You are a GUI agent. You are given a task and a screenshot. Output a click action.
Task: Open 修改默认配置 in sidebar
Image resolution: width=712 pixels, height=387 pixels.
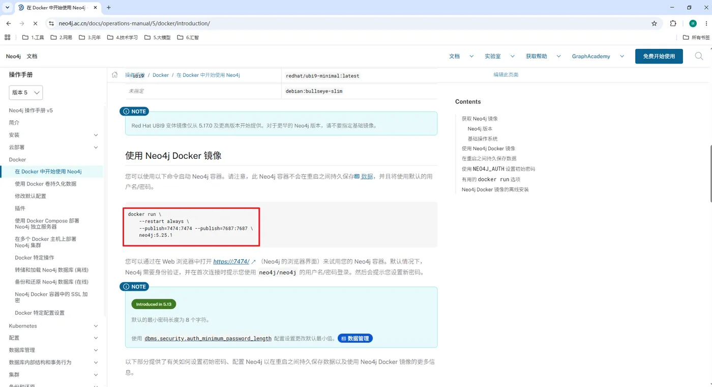(x=31, y=196)
